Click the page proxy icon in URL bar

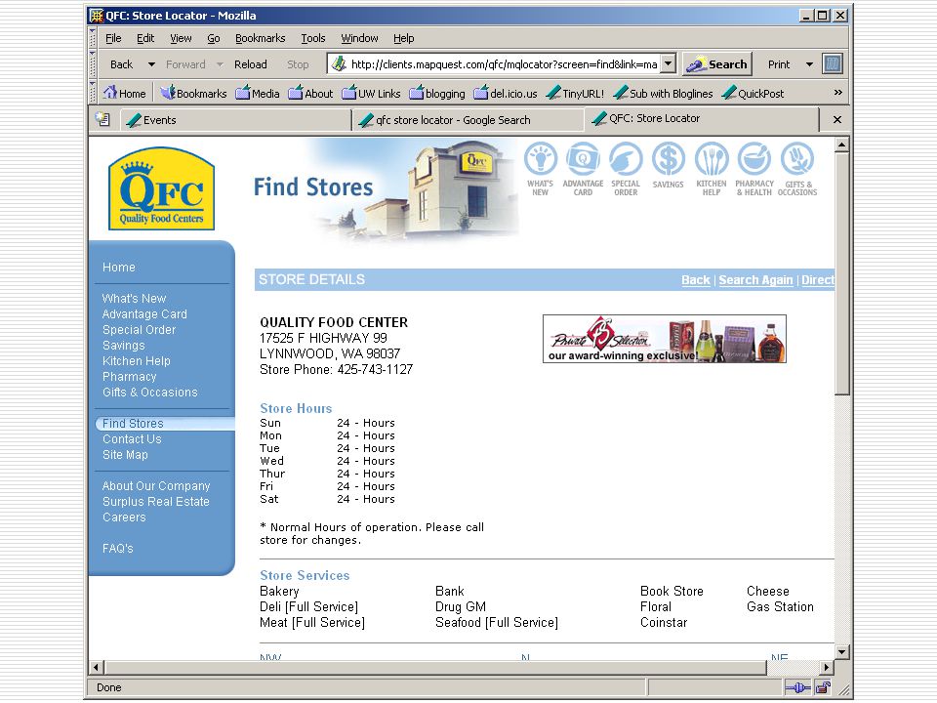[x=339, y=64]
